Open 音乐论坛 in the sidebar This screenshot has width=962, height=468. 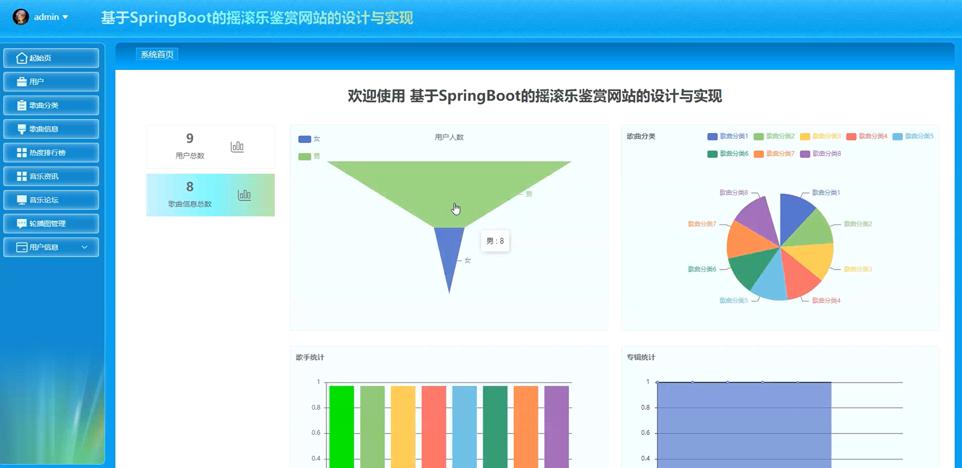51,200
